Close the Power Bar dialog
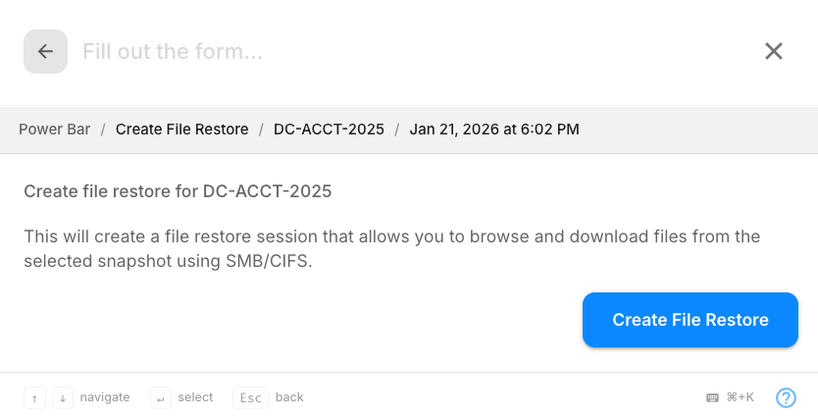The width and height of the screenshot is (818, 417). tap(774, 52)
